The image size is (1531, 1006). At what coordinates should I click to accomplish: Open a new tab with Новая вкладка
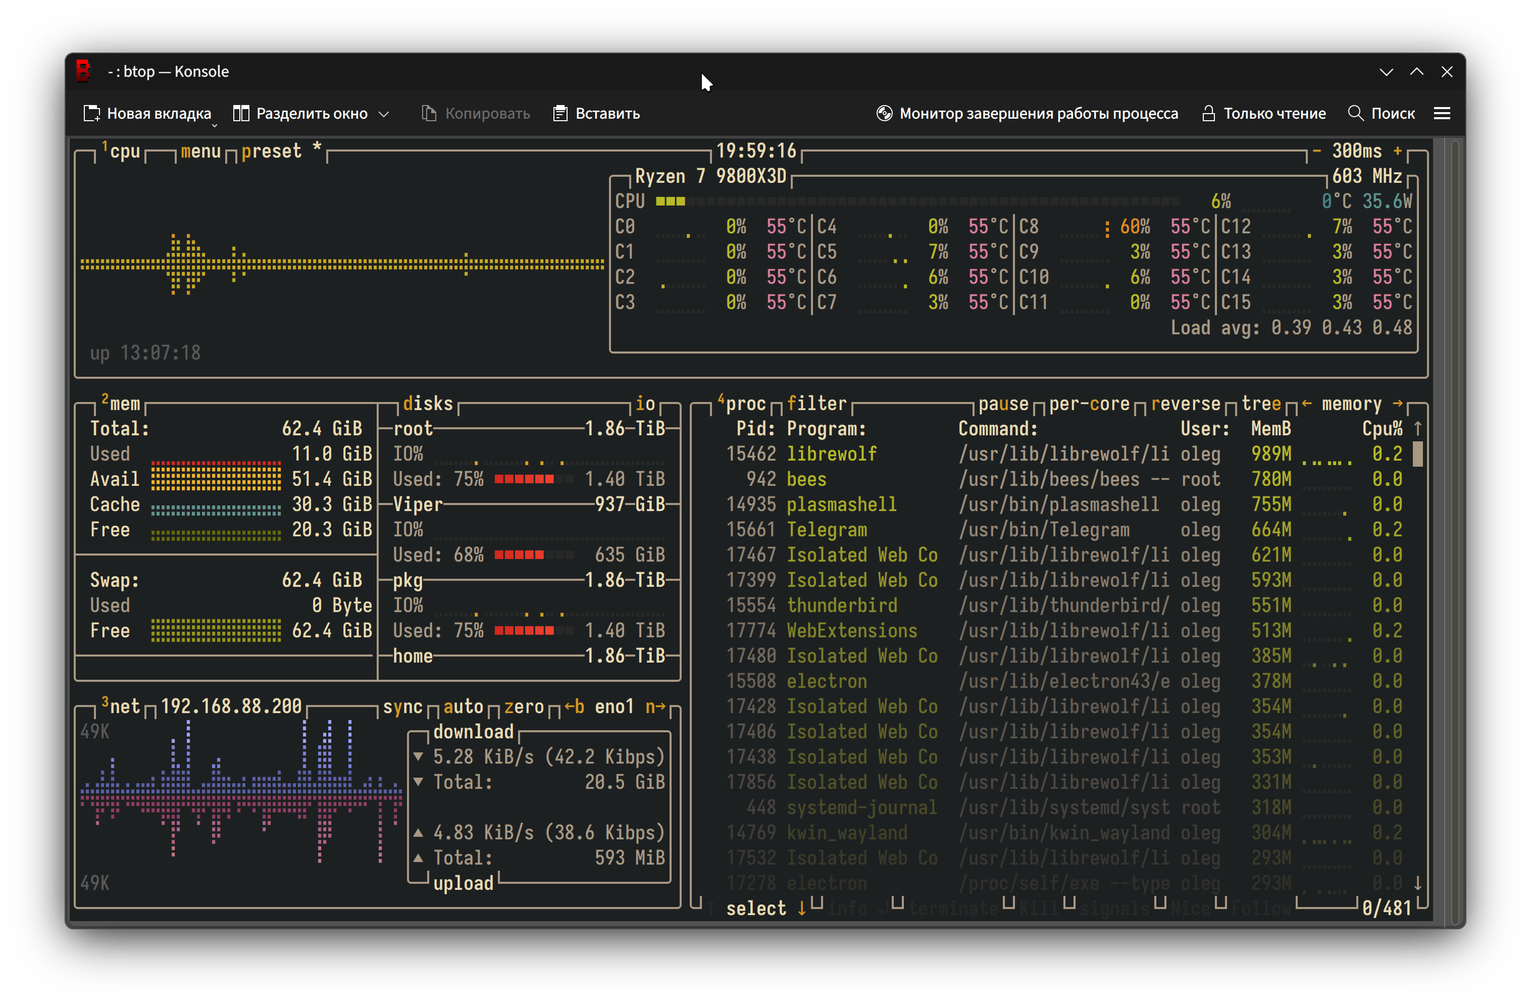click(x=147, y=114)
